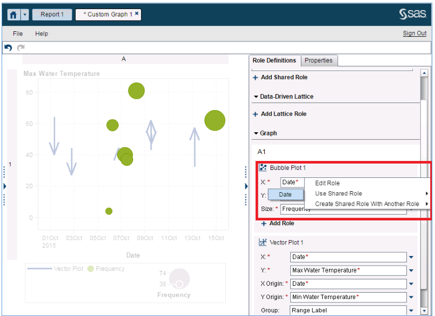Click Add Shared Role
This screenshot has height=316, width=435.
[284, 77]
